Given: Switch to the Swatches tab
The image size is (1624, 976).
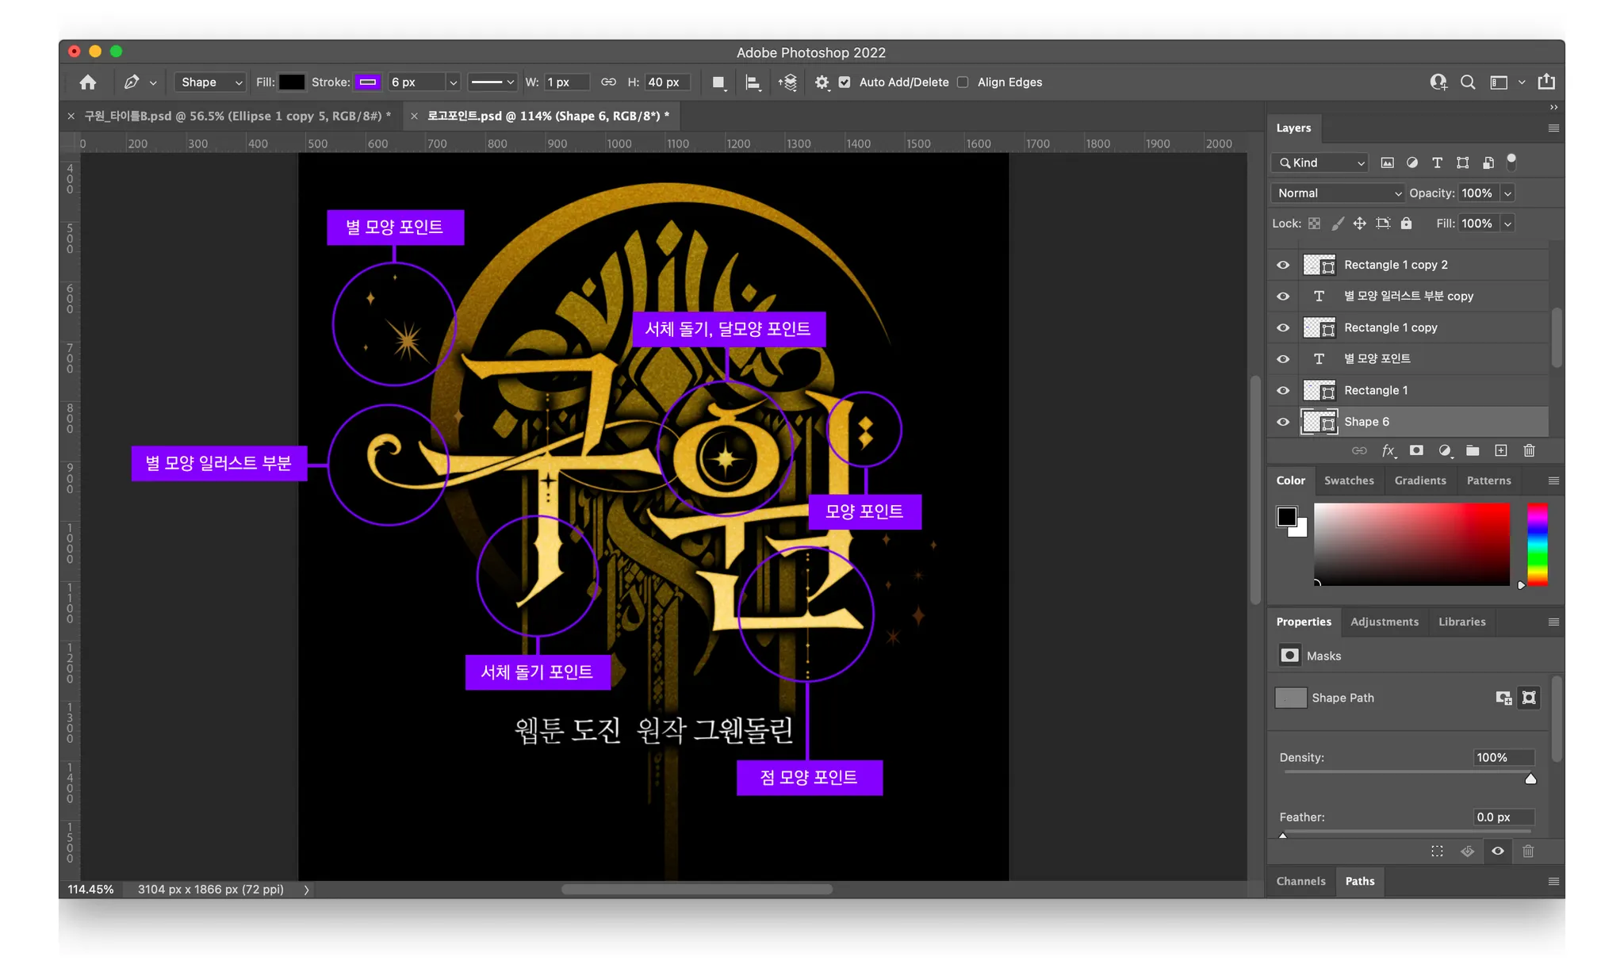Looking at the screenshot, I should coord(1348,480).
